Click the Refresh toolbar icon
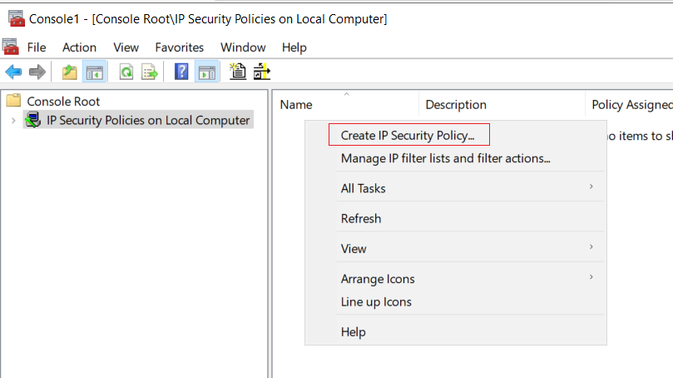The height and width of the screenshot is (378, 673). coord(126,72)
